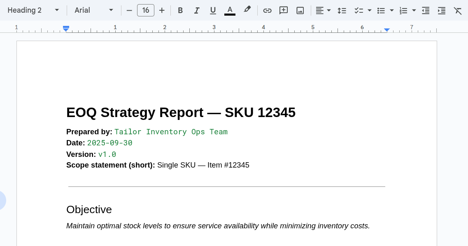The width and height of the screenshot is (468, 246).
Task: Expand the bulleted list options arrow
Action: tap(392, 10)
